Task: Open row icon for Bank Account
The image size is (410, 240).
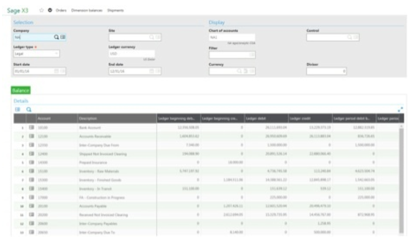Action: coord(31,127)
